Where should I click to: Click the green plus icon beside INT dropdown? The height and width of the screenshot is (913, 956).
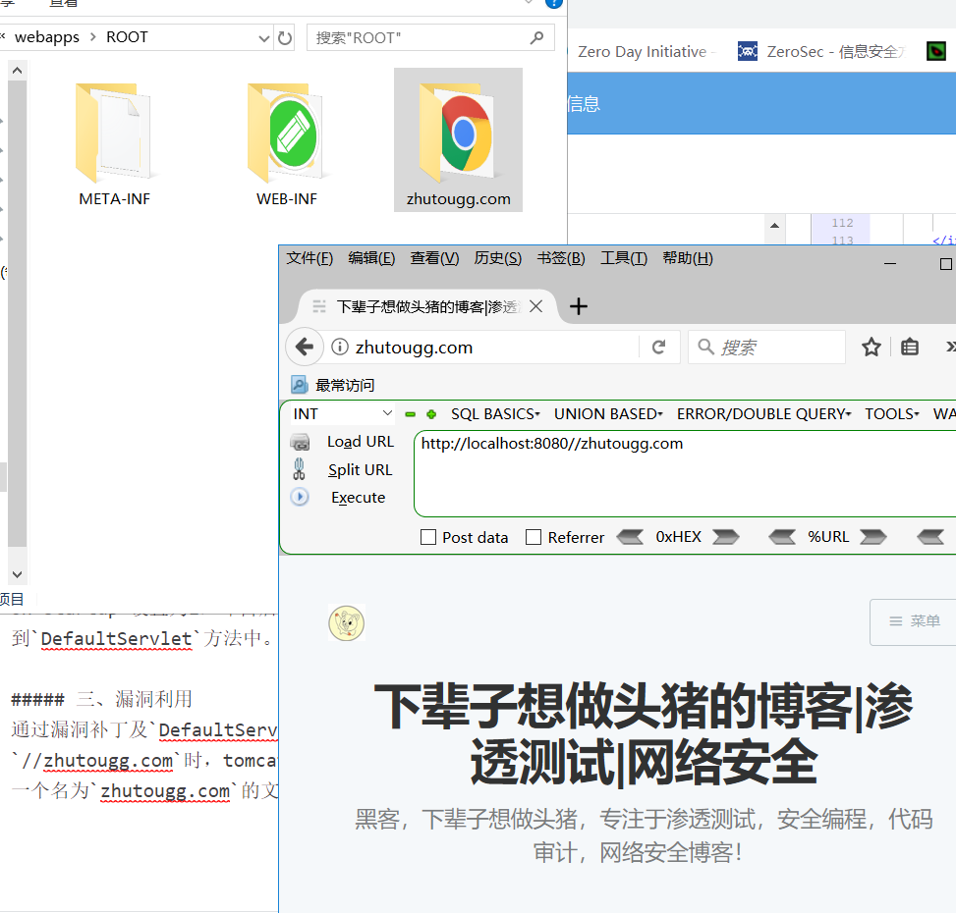[429, 413]
